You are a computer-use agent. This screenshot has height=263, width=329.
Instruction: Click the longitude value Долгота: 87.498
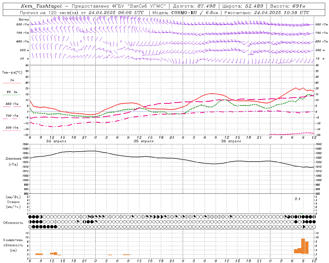click(x=195, y=6)
